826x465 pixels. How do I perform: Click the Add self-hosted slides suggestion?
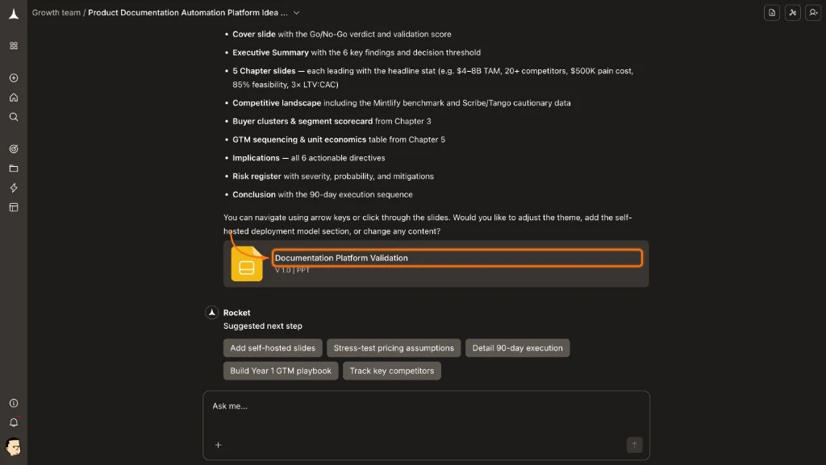273,347
